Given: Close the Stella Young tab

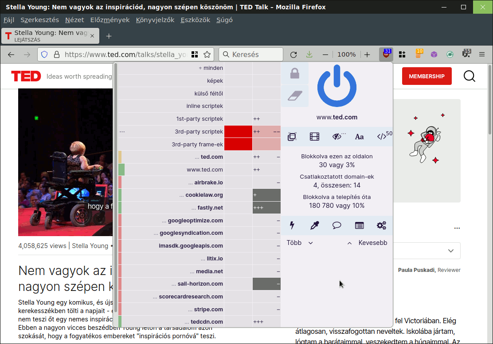Looking at the screenshot, I should pos(92,36).
